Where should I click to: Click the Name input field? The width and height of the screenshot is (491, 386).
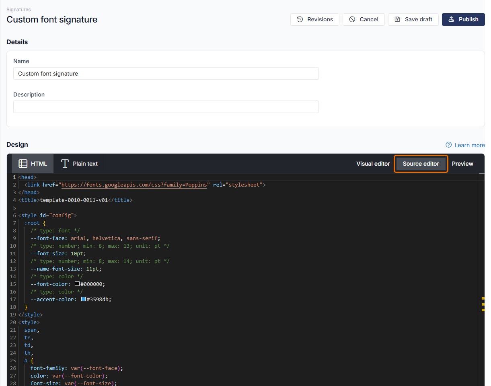(166, 74)
